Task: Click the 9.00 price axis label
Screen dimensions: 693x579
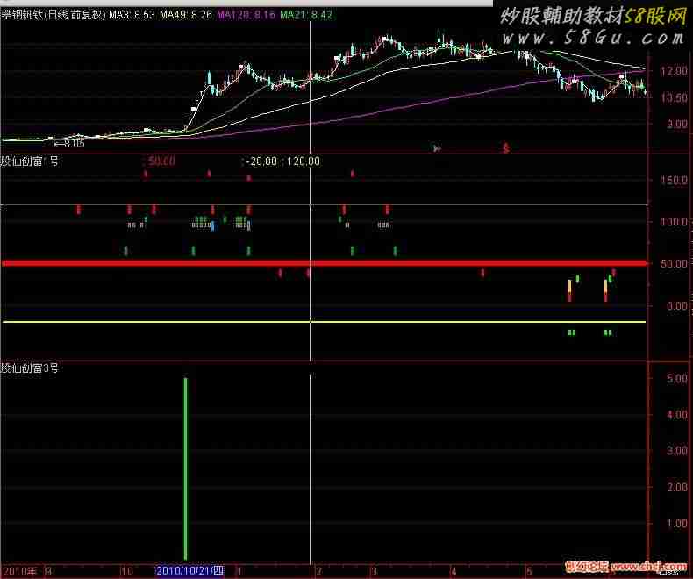Action: coord(677,125)
